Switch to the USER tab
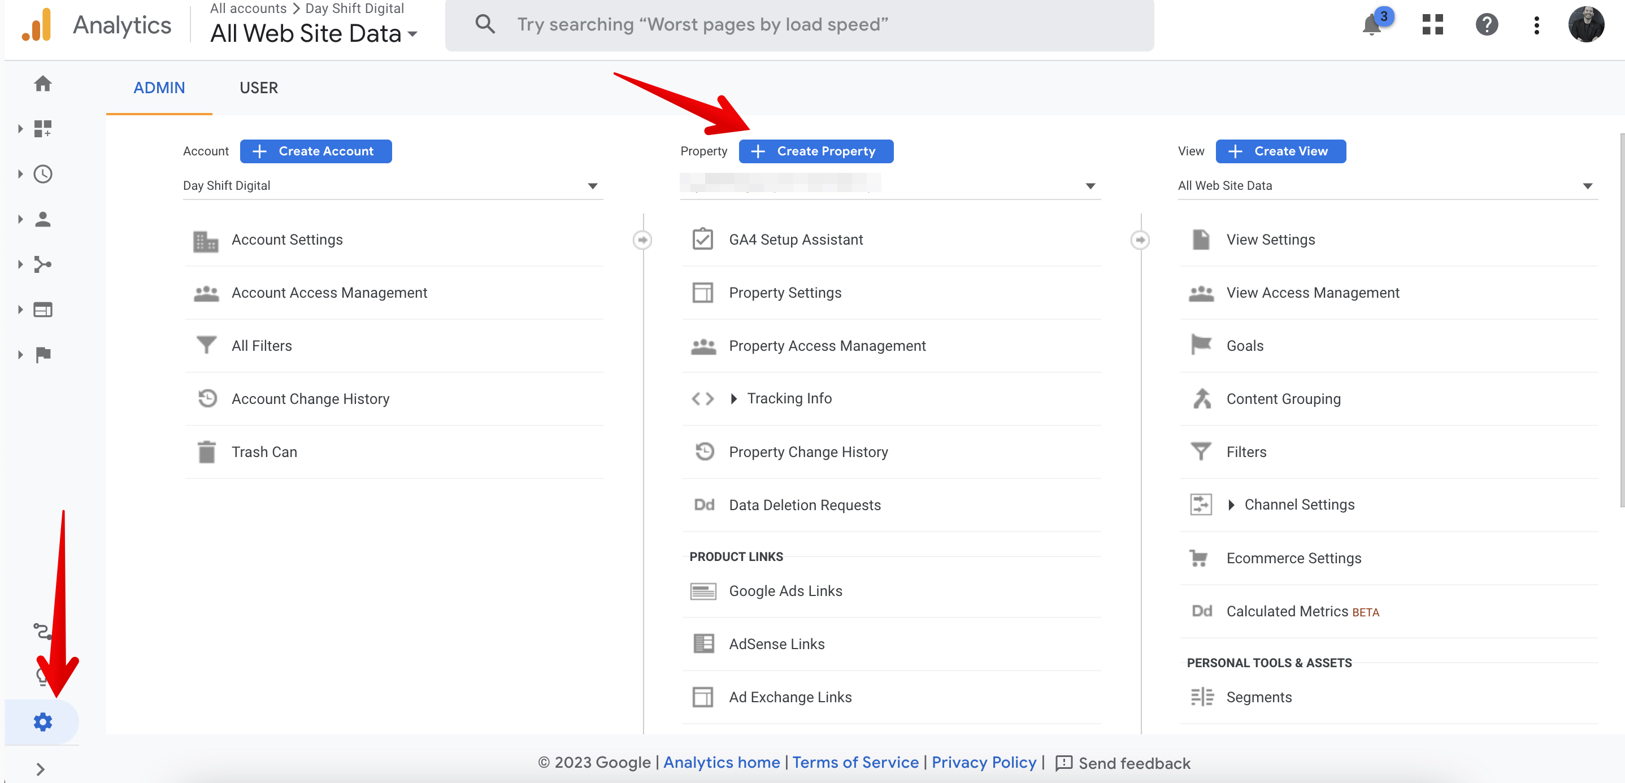1625x783 pixels. (259, 88)
